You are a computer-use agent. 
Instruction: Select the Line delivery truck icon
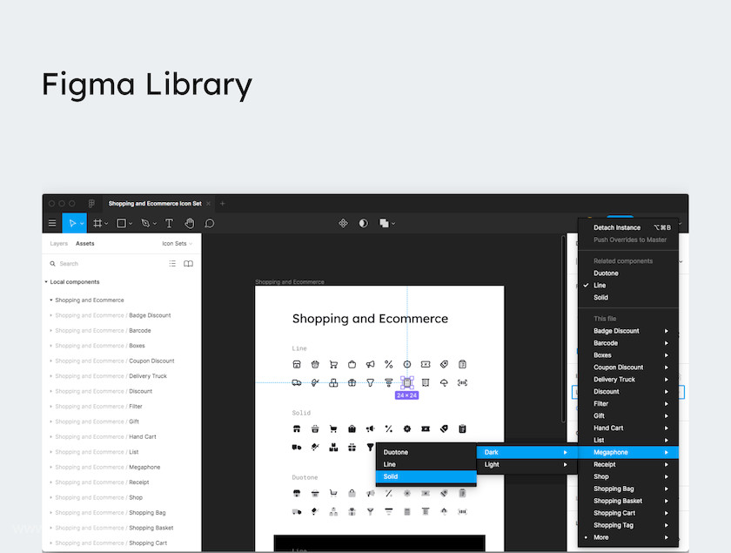tap(297, 382)
